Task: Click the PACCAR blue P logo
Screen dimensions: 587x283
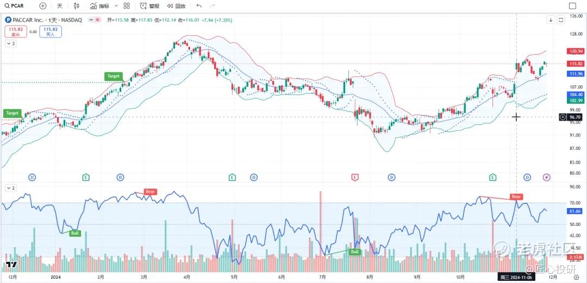Action: (x=8, y=20)
